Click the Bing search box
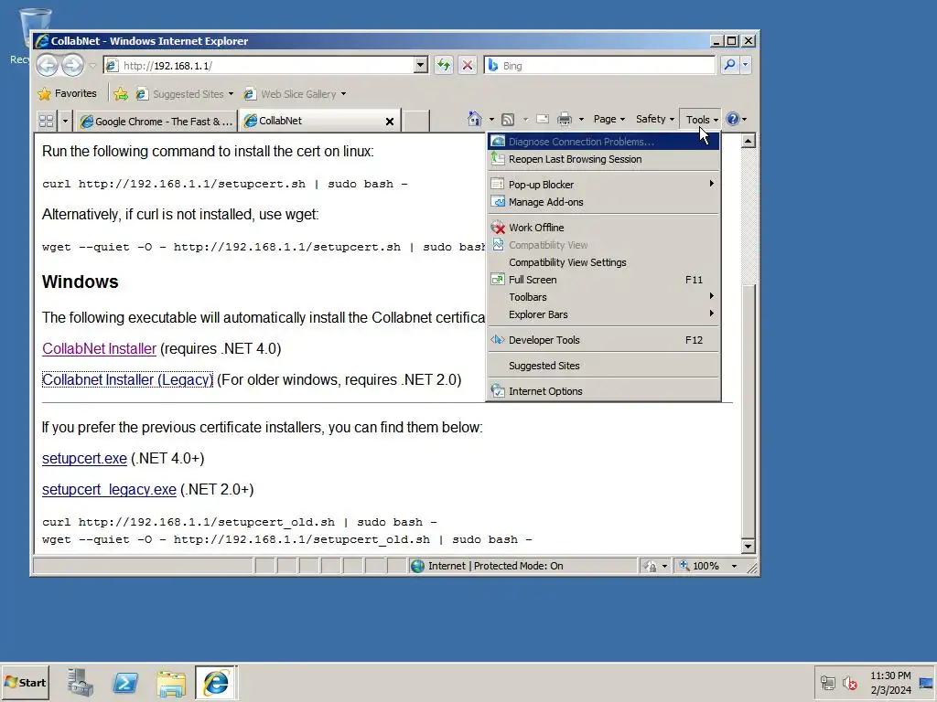The width and height of the screenshot is (937, 702). (599, 65)
